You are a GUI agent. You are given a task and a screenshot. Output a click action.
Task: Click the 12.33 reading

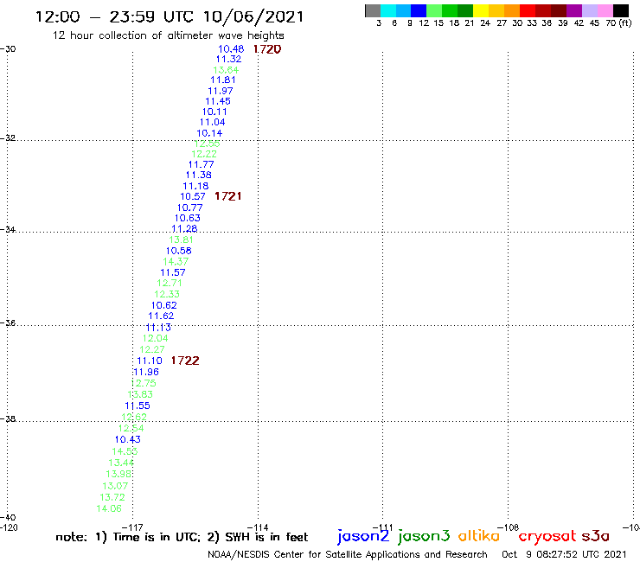click(x=167, y=294)
